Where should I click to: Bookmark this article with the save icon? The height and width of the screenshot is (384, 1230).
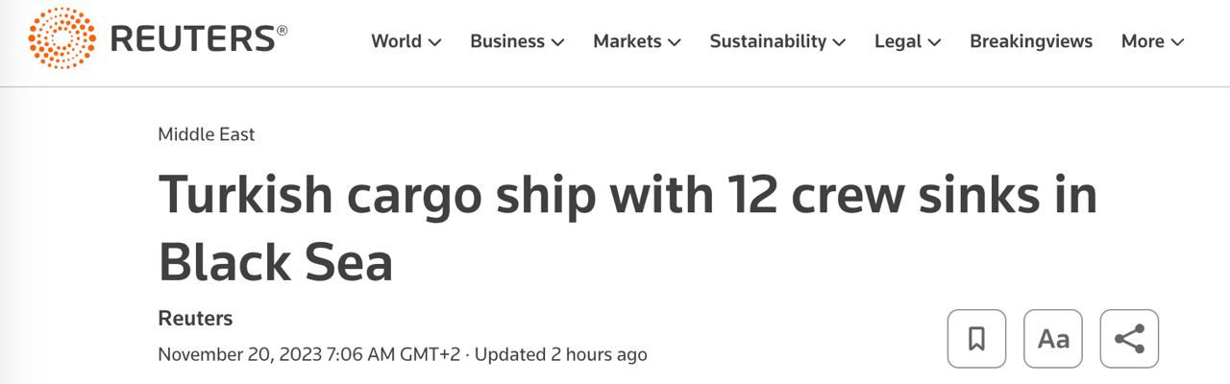tap(976, 339)
